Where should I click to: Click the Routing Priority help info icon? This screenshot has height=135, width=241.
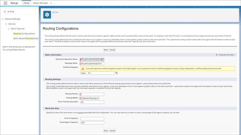pos(78,94)
